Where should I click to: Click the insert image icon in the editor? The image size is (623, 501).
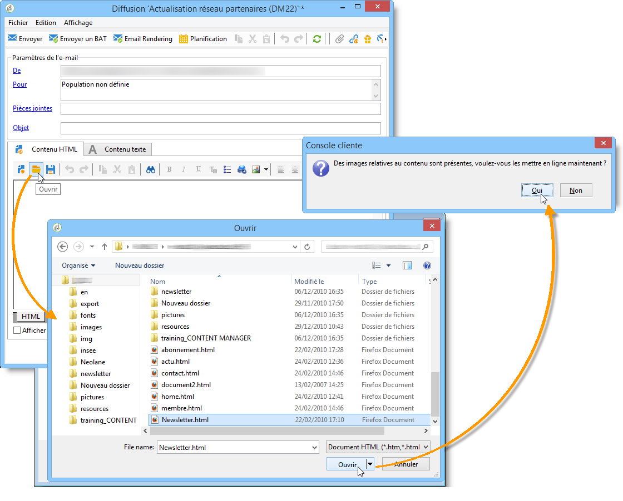point(256,169)
